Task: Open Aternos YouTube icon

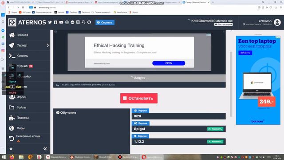Action: pyautogui.click(x=61, y=22)
